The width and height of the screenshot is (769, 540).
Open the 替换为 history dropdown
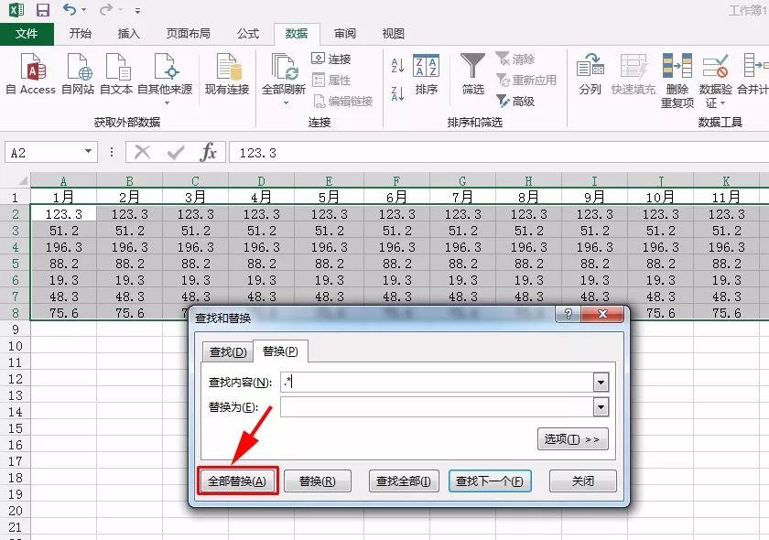(x=601, y=407)
